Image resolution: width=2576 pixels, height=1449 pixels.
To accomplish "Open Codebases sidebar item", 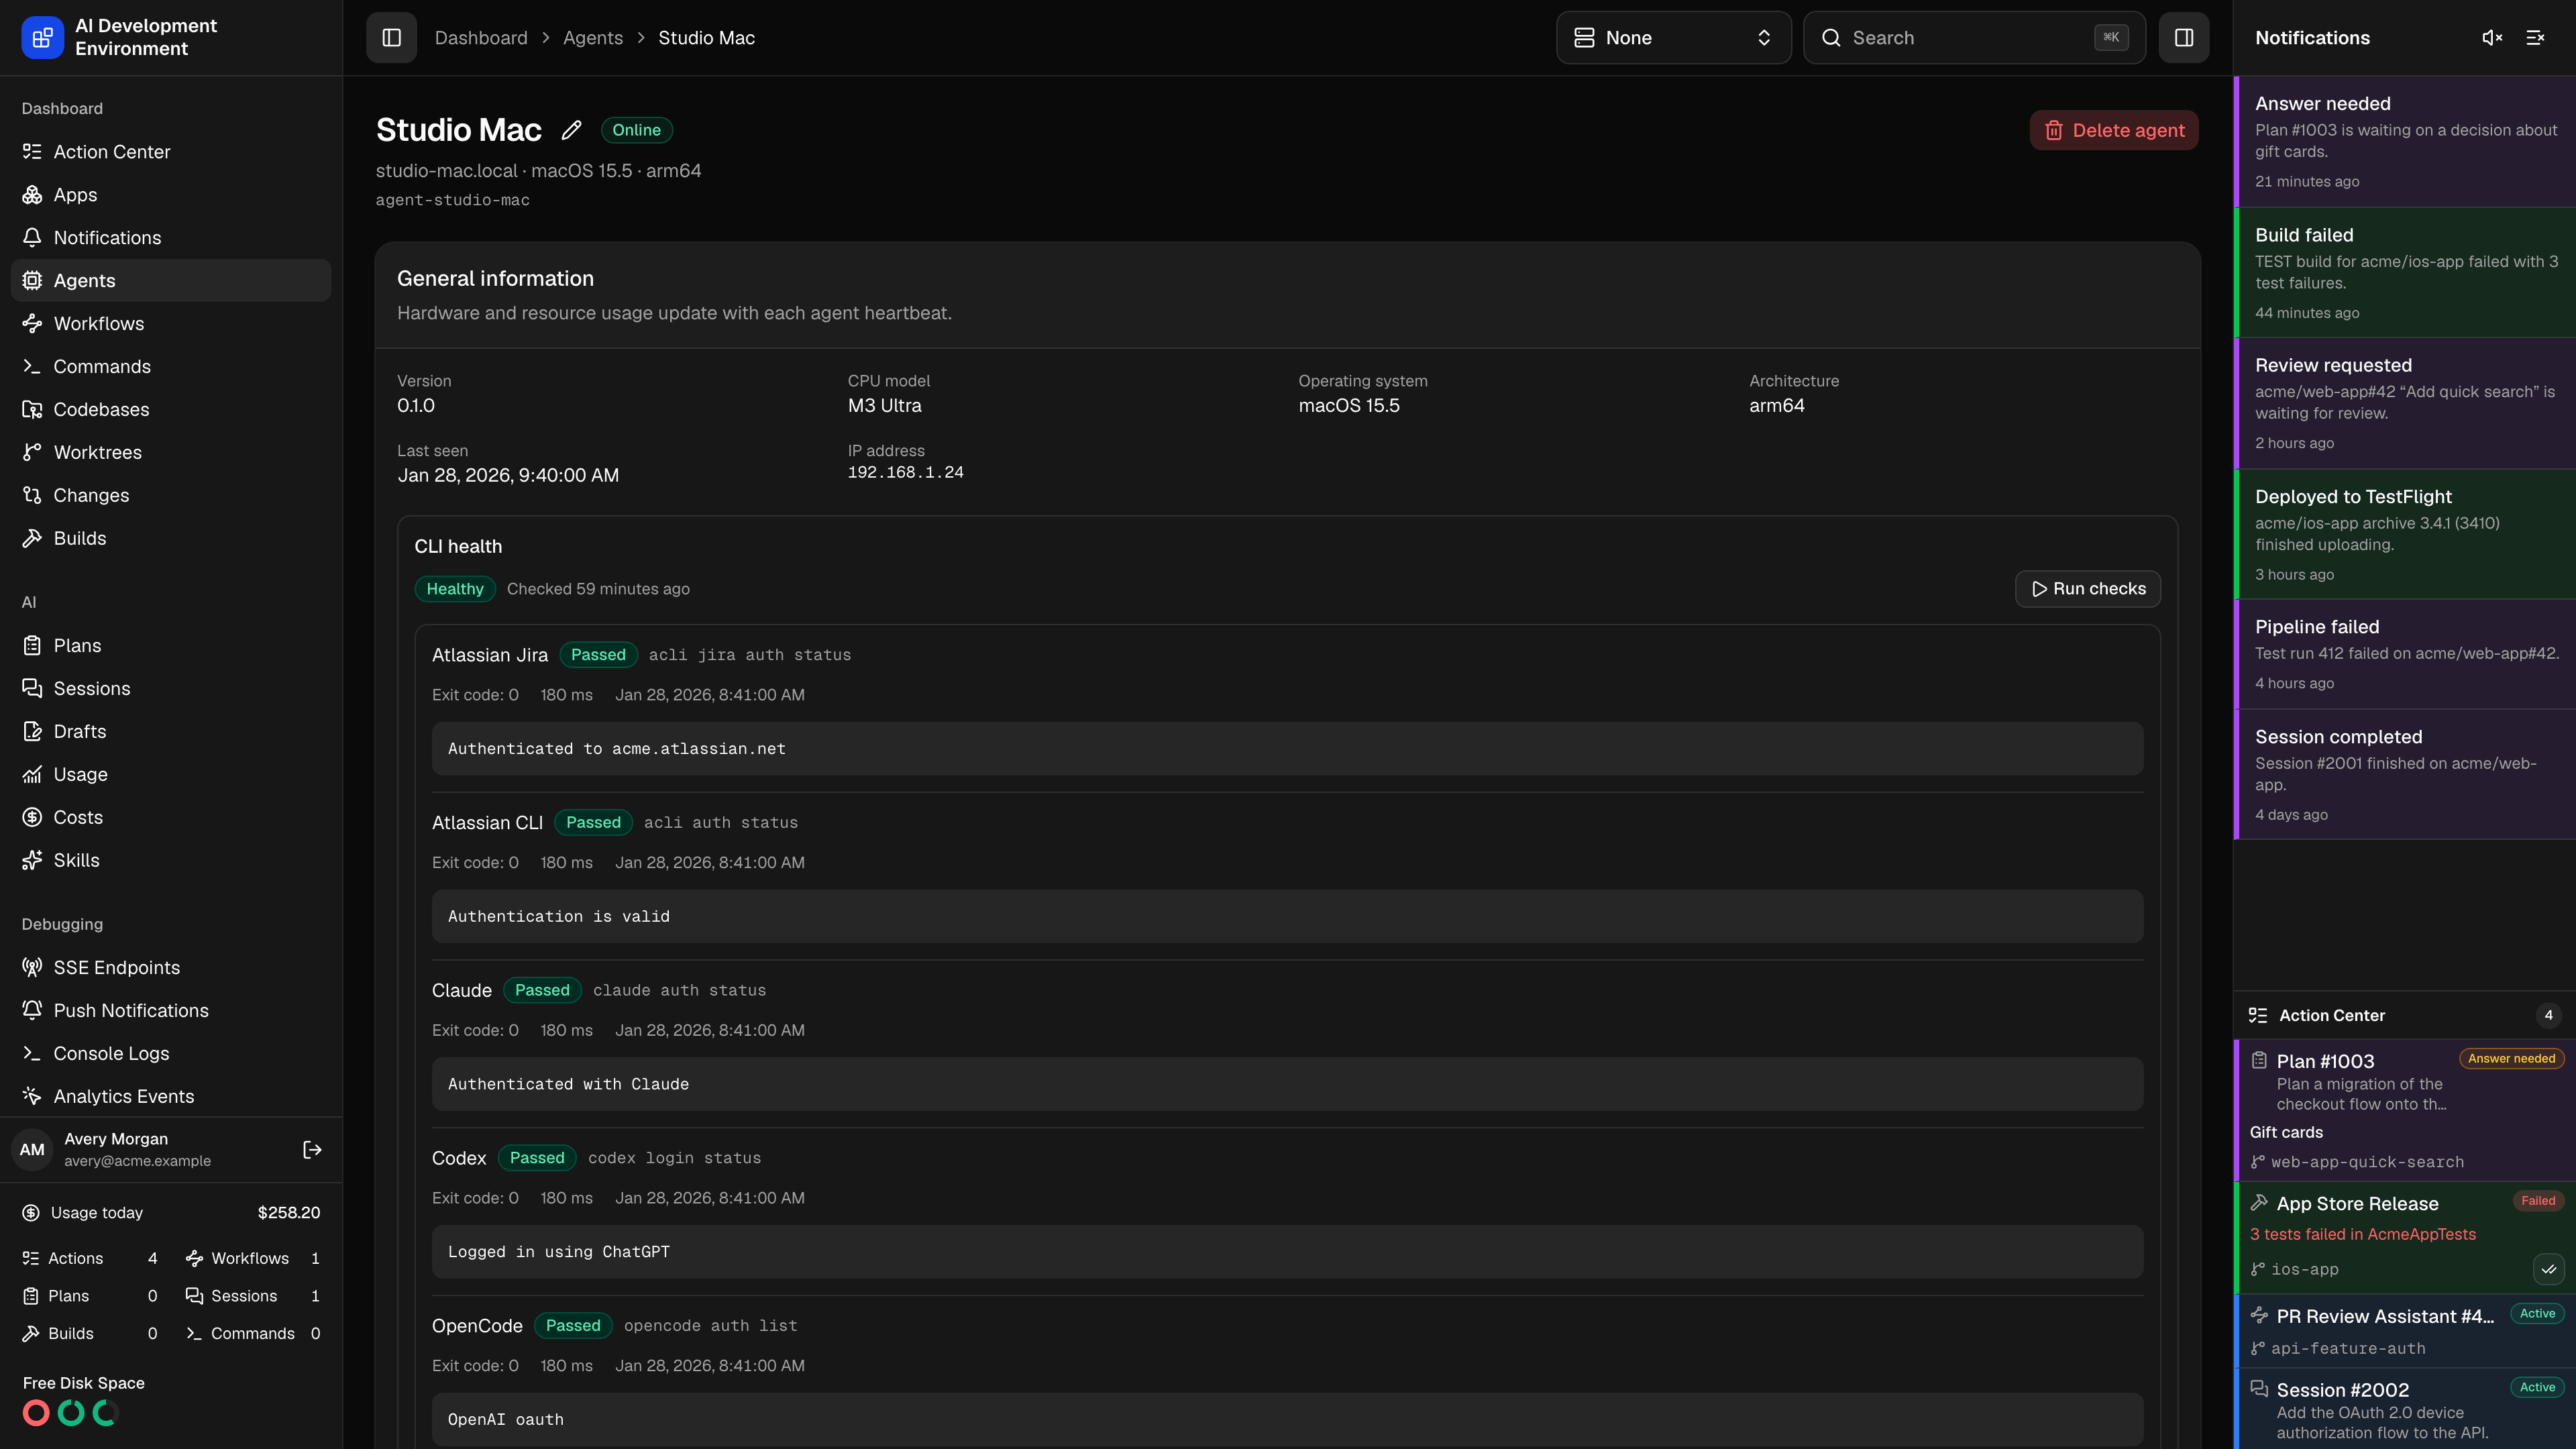I will click(171, 410).
